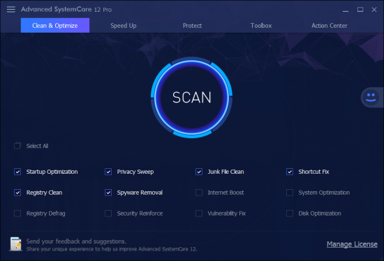Viewport: 384px width, 261px height.
Task: Click Send your feedback and suggestions text
Action: click(76, 241)
